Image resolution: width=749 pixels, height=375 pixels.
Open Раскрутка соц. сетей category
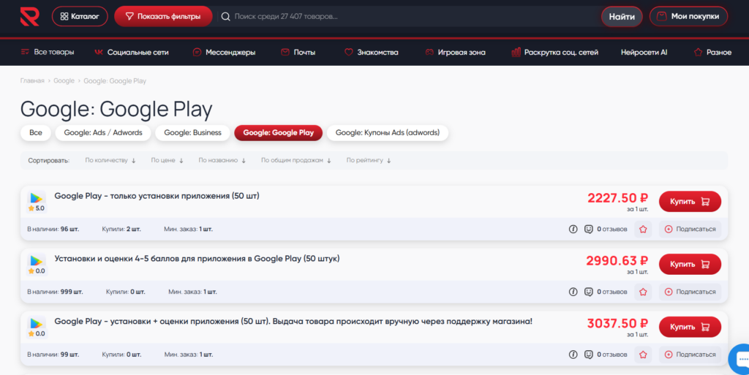pos(554,52)
